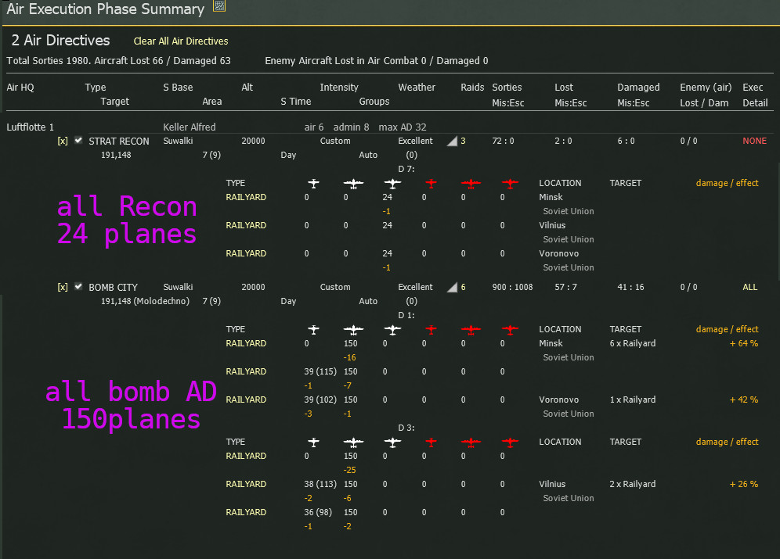Click the + 42 % damage effect value
This screenshot has height=559, width=780.
744,400
